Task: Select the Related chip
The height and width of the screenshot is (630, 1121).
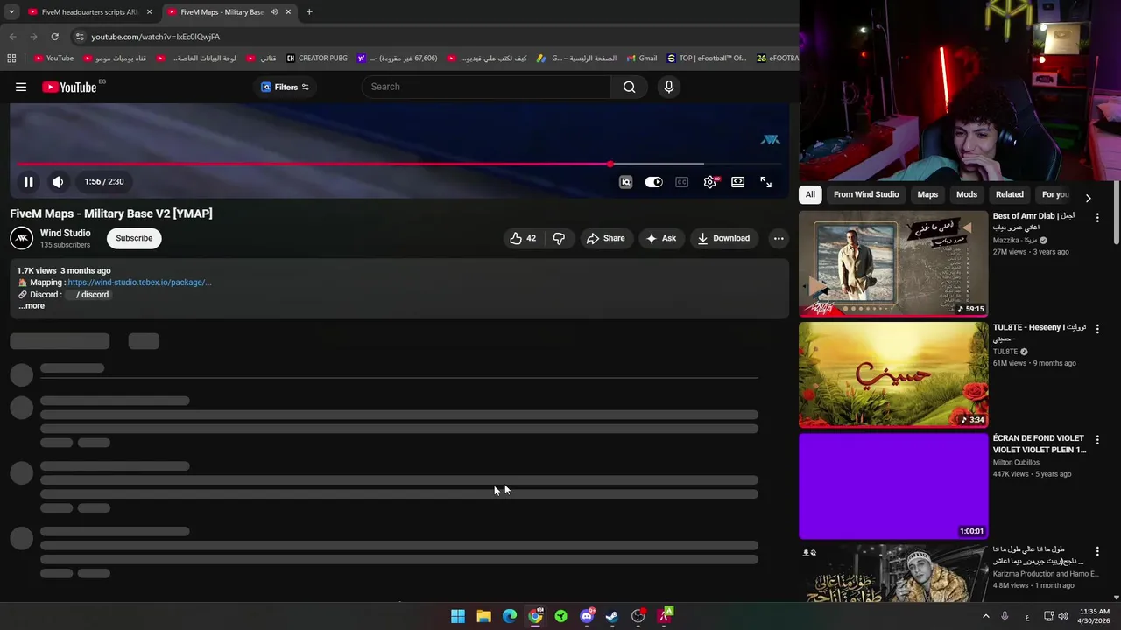Action: pyautogui.click(x=1009, y=194)
